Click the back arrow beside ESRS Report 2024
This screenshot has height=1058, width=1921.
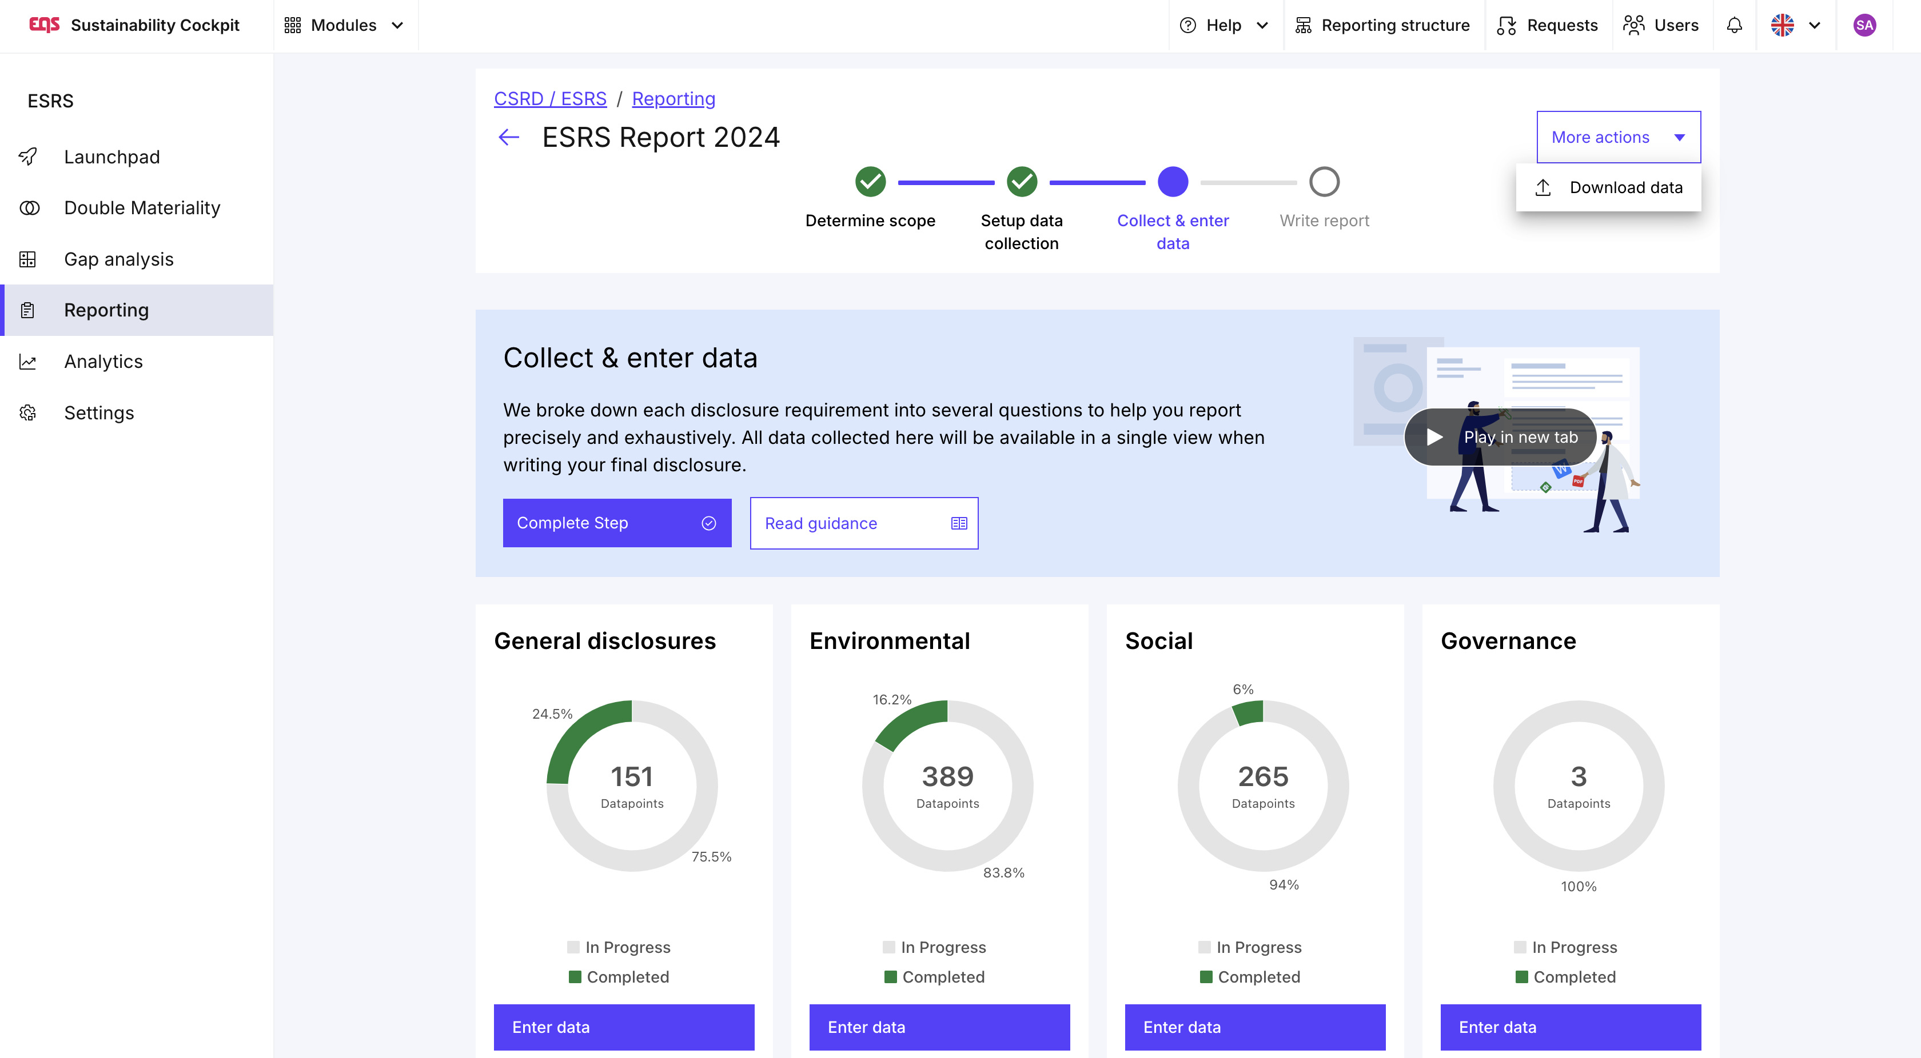pos(509,137)
